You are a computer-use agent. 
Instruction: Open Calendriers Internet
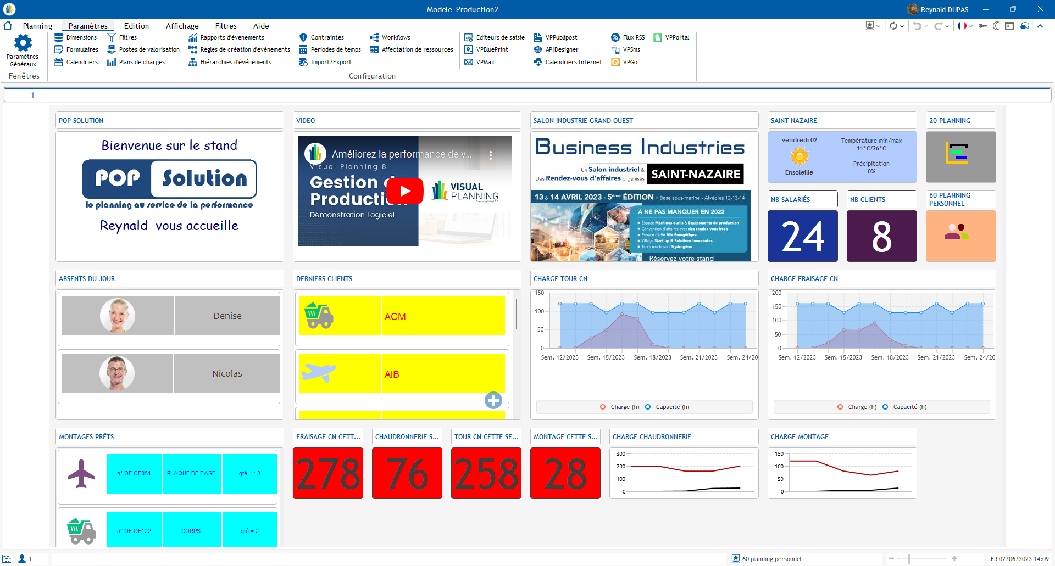[568, 62]
